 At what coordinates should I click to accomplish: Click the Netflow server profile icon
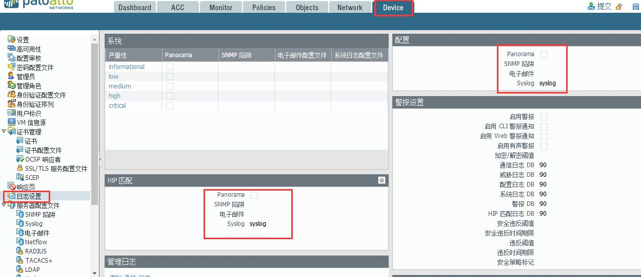point(20,242)
